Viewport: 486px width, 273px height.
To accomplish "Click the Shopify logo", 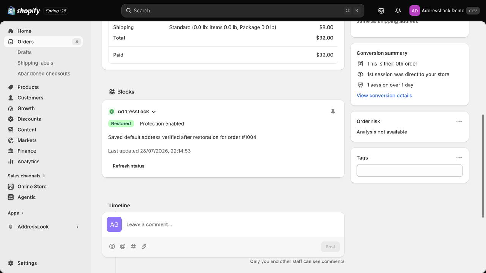I will click(24, 11).
